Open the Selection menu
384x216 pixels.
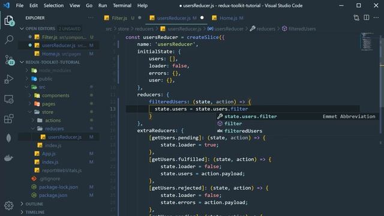click(x=53, y=5)
